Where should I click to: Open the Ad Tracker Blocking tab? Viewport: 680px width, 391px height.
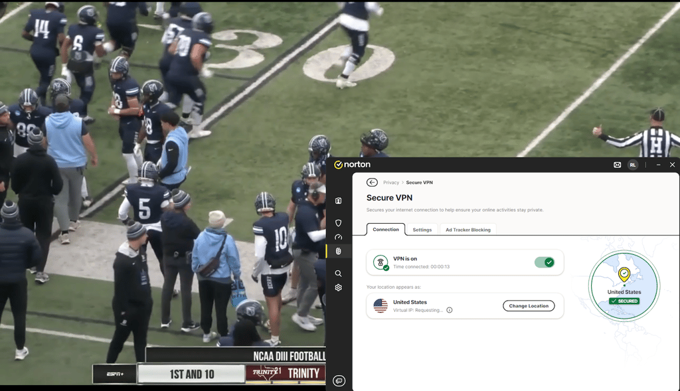(468, 230)
